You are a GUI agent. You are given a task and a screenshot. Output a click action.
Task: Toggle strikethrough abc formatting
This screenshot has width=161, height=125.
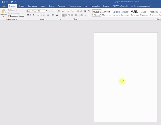pos(38,15)
